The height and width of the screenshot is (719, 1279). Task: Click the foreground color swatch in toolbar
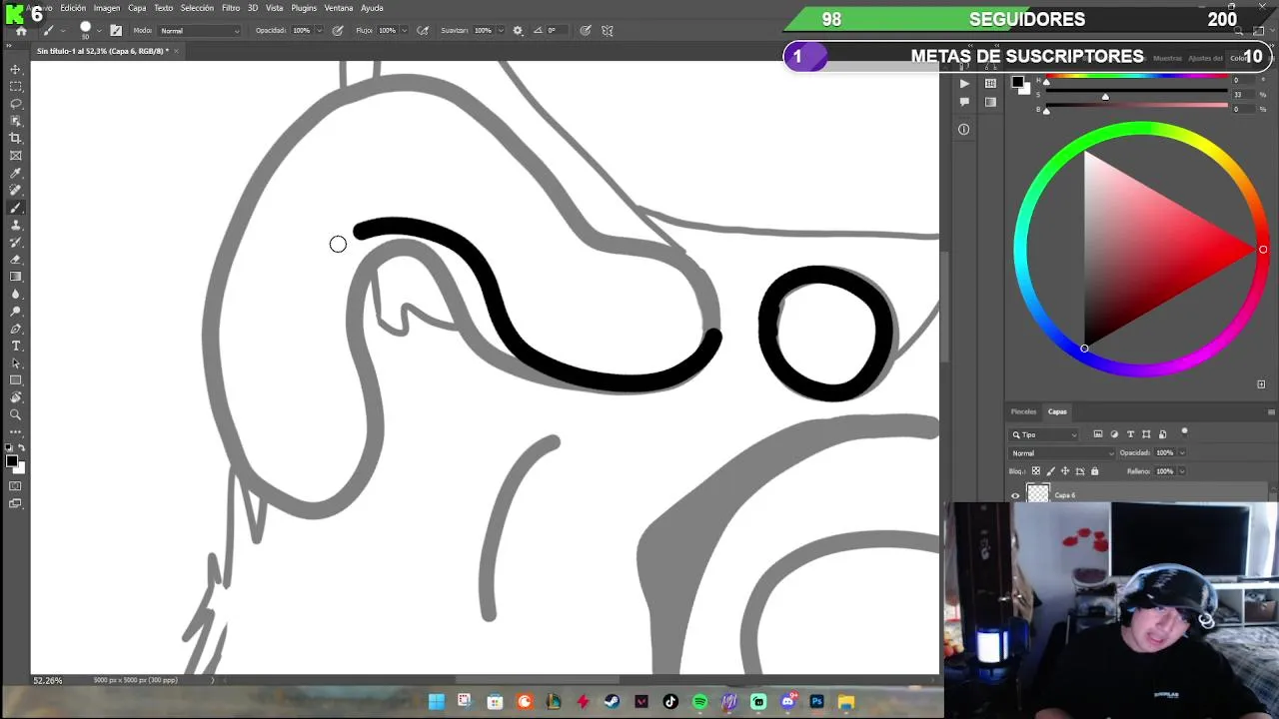12,460
